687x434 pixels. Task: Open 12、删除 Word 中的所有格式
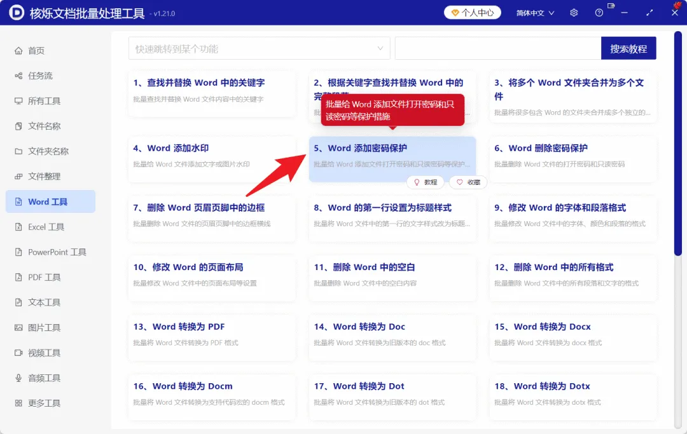click(x=573, y=278)
